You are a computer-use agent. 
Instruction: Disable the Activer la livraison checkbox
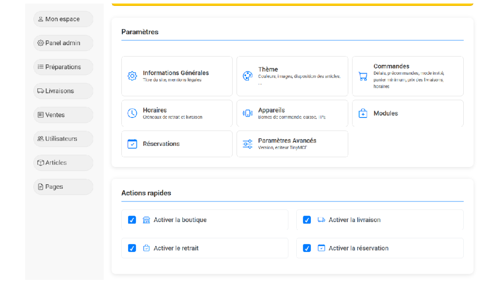point(307,220)
